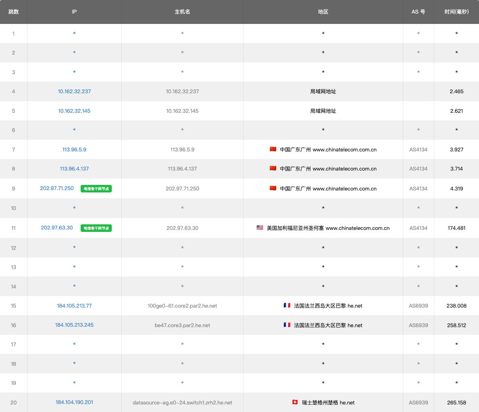Click the green backbone badge beside 202.97.71.250

[96, 189]
